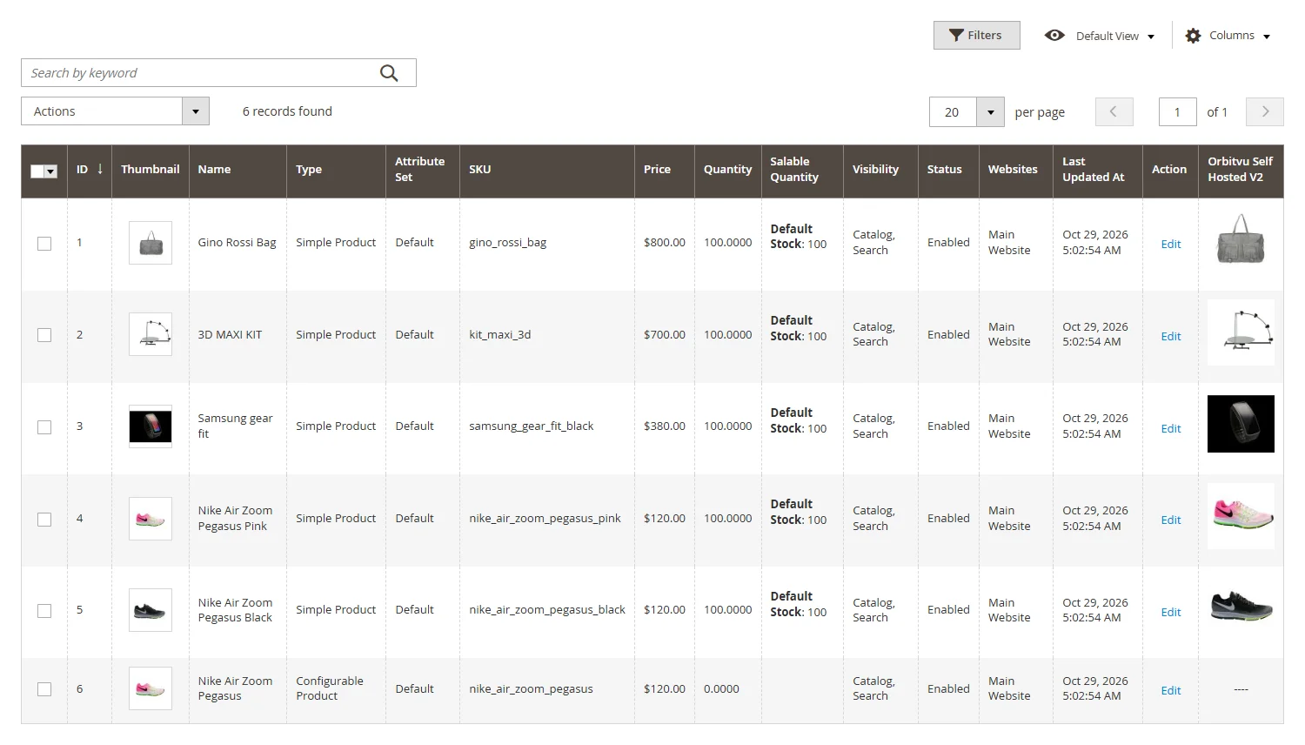Open thumbnail for product ID 6
This screenshot has height=745, width=1305.
click(x=151, y=688)
